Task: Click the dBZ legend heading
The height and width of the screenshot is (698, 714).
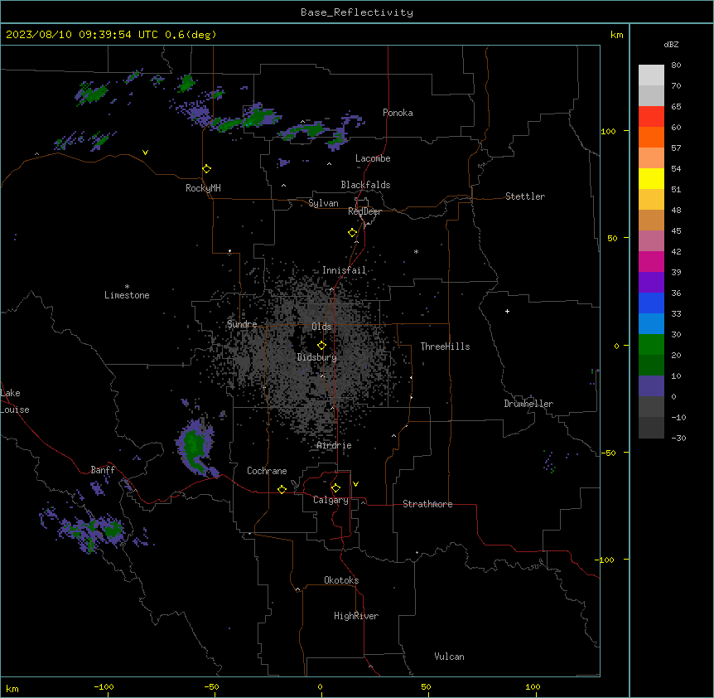Action: click(x=671, y=44)
